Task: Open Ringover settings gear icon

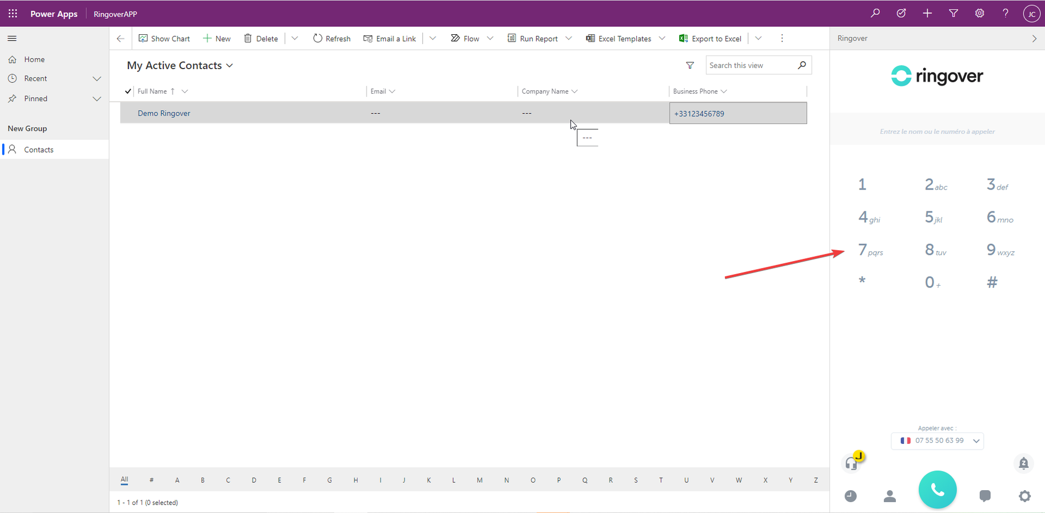Action: 1024,496
